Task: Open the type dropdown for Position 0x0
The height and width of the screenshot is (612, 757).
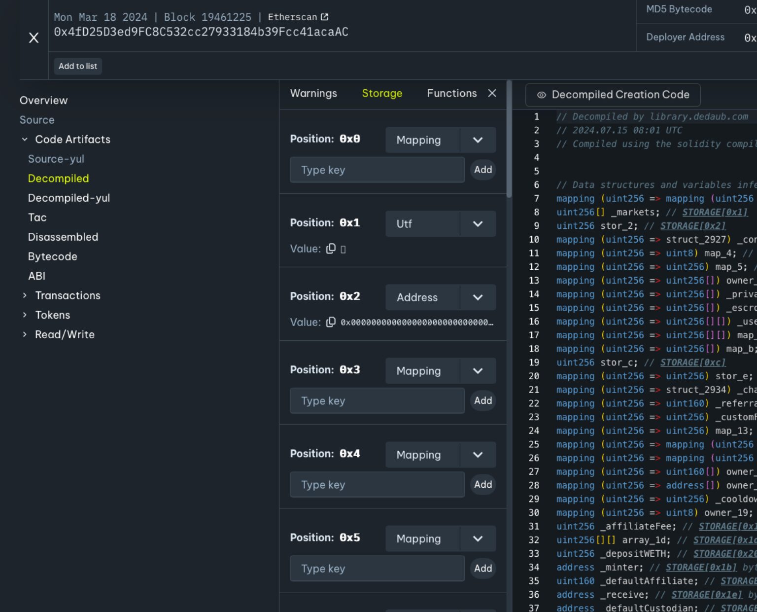Action: click(x=477, y=140)
